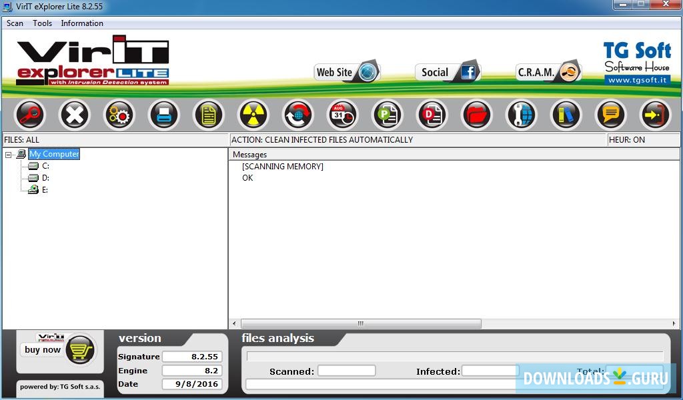683x400 pixels.
Task: Update via the globe arrows icon
Action: (298, 115)
